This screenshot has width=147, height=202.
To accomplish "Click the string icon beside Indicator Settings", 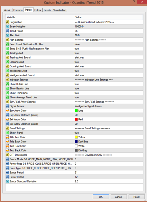I will coord(8,80).
